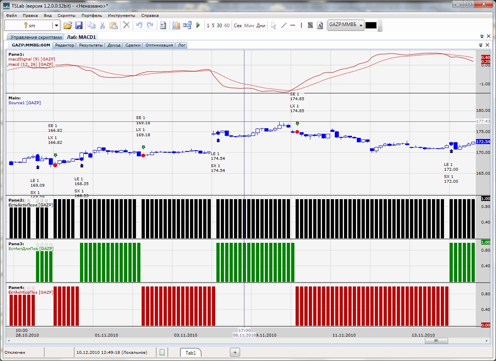Switch timeframe unit to Дни
This screenshot has height=361, width=496.
point(261,26)
